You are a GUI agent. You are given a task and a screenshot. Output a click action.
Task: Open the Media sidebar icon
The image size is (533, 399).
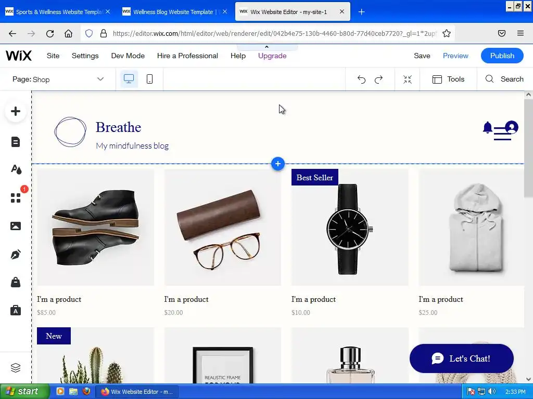click(16, 226)
